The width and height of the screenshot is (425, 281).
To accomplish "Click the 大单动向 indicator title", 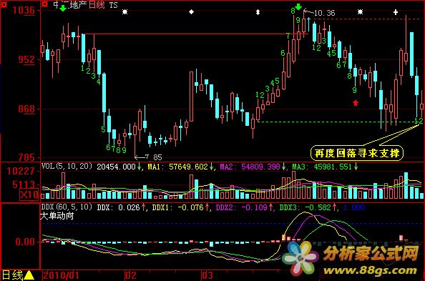I will click(x=57, y=216).
